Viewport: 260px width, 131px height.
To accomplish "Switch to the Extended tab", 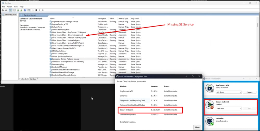I will [24, 79].
